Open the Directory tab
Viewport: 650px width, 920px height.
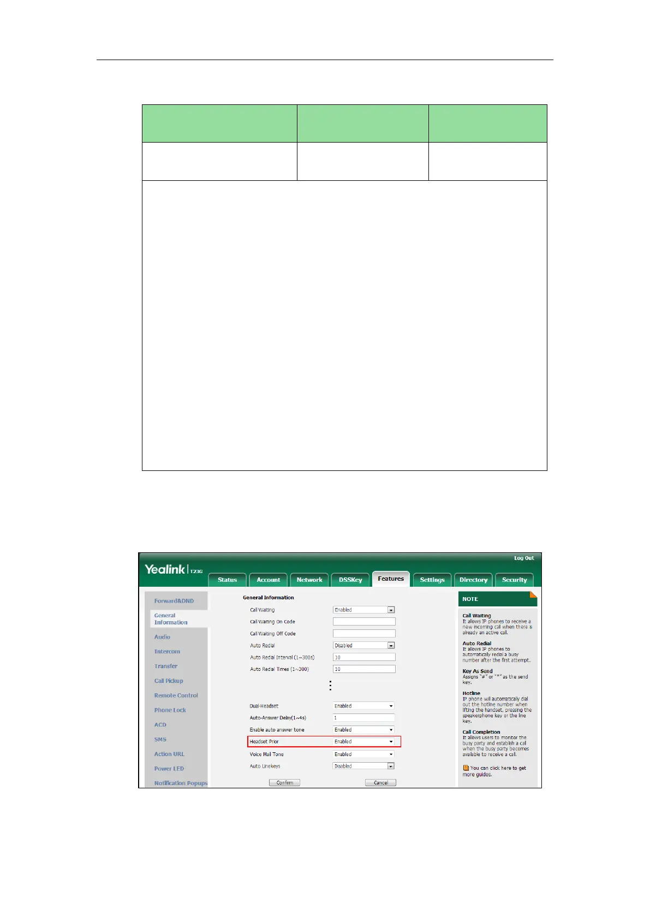click(x=473, y=580)
